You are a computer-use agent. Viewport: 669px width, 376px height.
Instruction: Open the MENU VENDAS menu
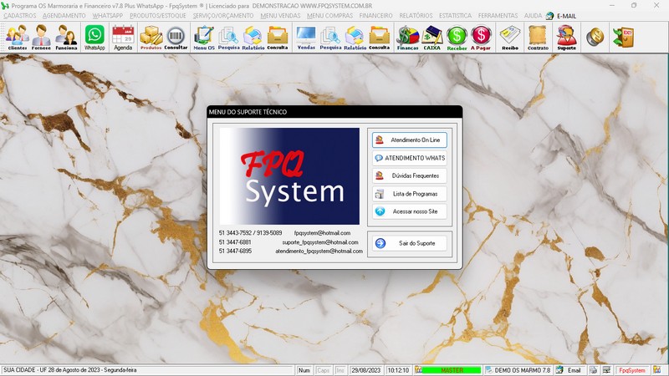(x=280, y=16)
